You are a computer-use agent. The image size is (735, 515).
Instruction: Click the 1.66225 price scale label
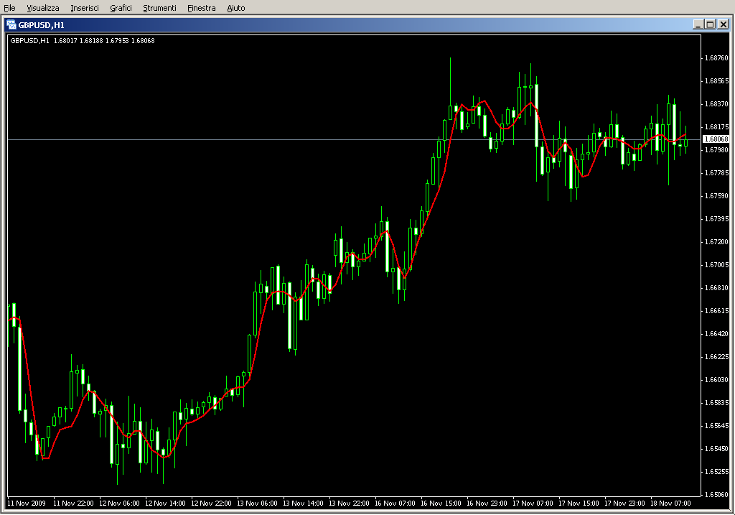click(x=717, y=357)
